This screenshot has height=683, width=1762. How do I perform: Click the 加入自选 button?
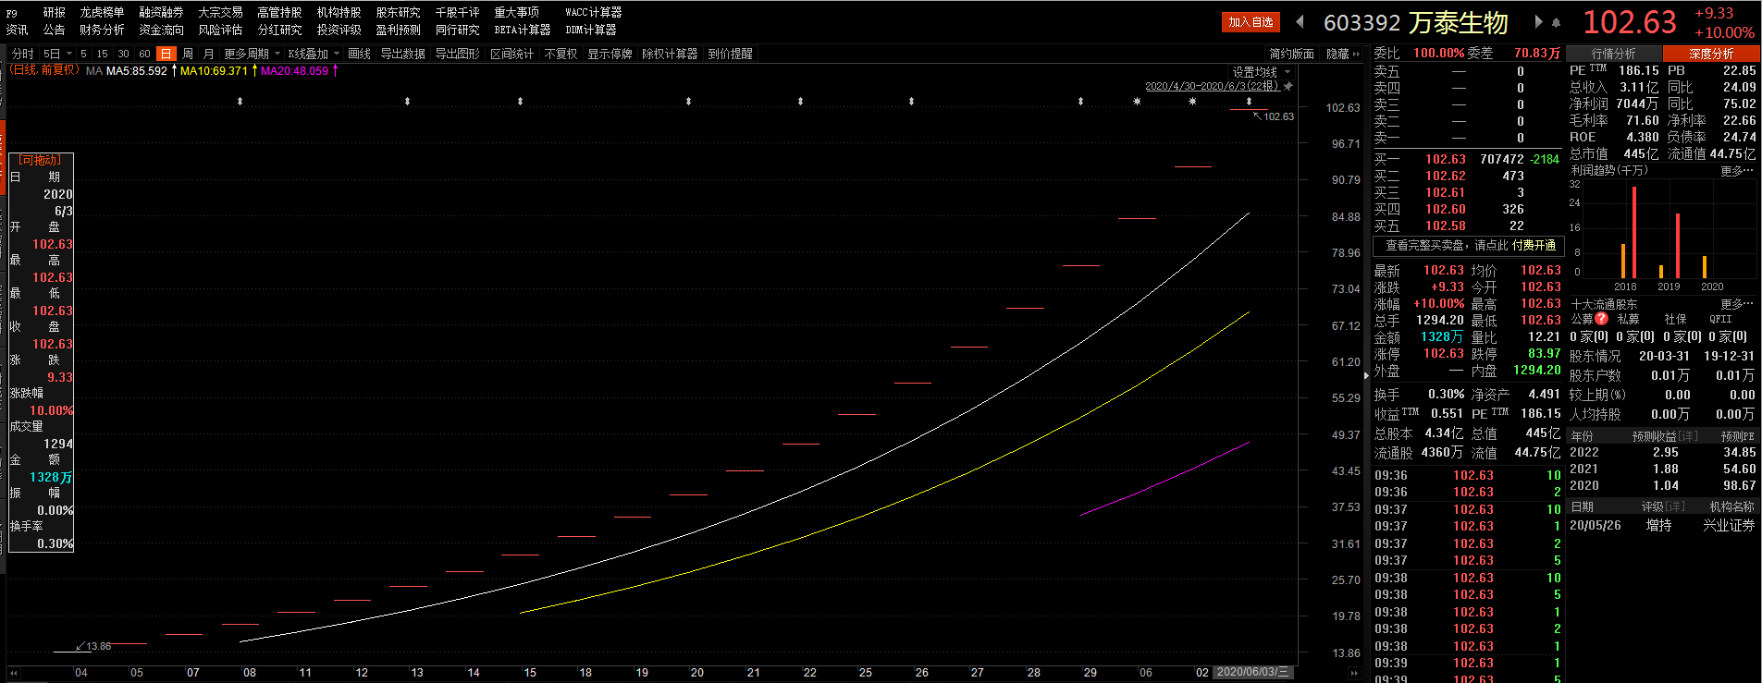click(x=1251, y=22)
